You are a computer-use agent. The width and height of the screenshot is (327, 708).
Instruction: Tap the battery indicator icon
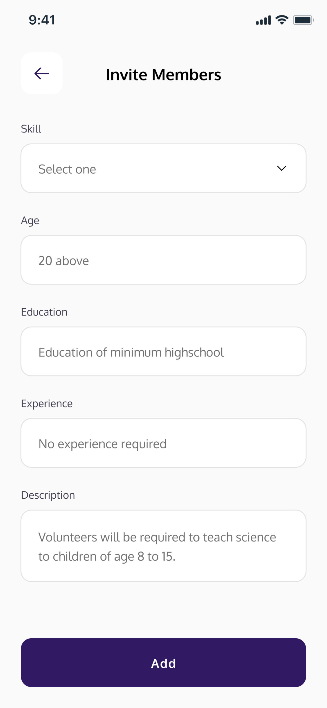303,20
